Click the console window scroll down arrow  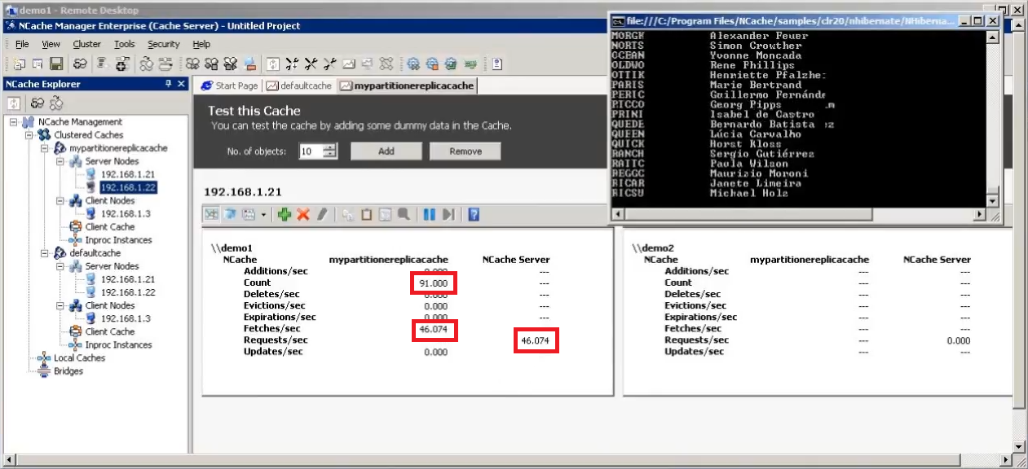992,200
